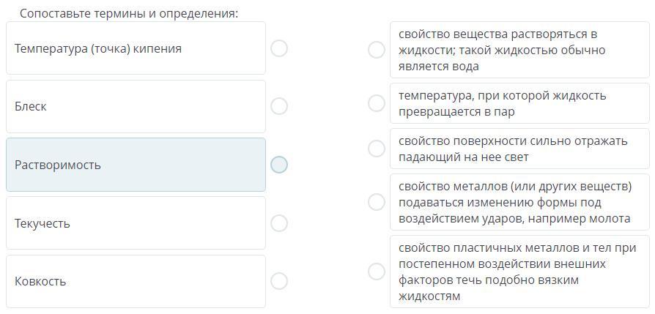Click the definition about пластичных металлов

pos(519,272)
